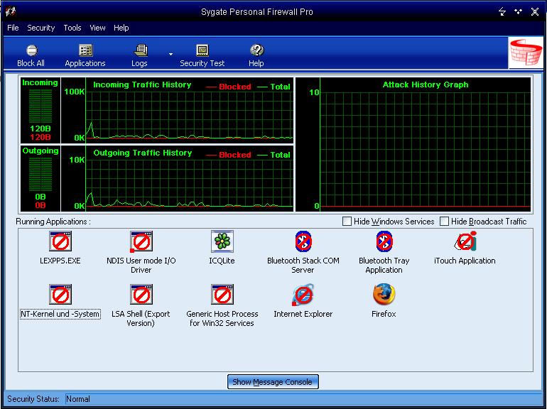Viewport: 547px width, 409px height.
Task: Click the Sygate brick wall logo
Action: pyautogui.click(x=526, y=53)
